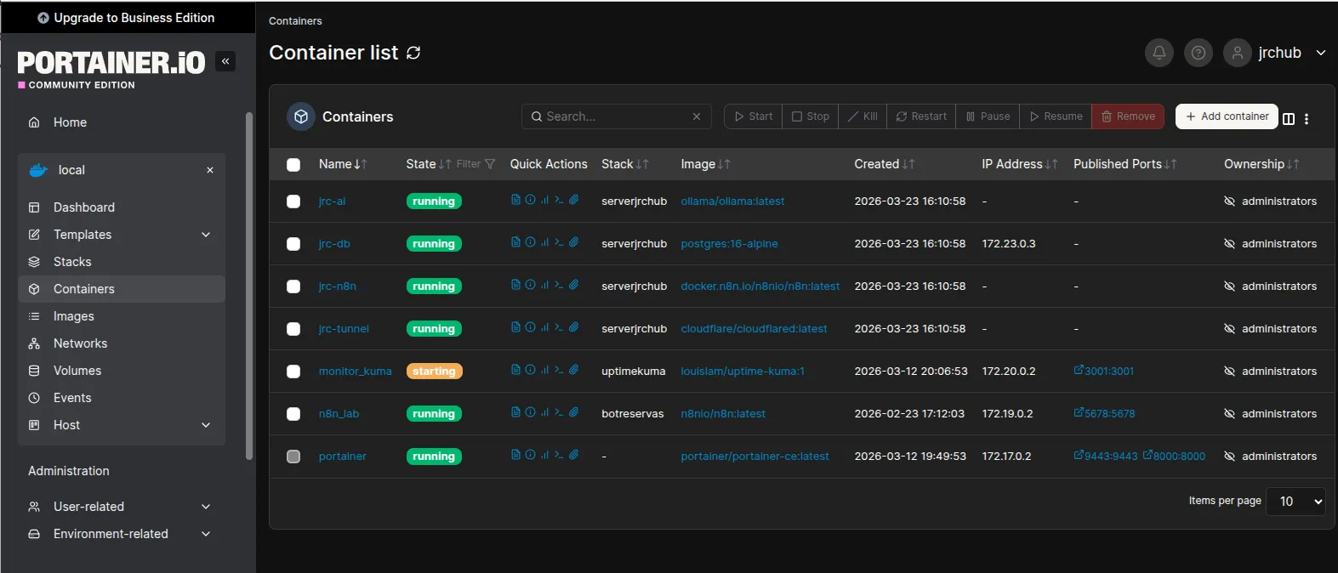This screenshot has height=573, width=1338.
Task: Open inspect icon for jrc-db container
Action: pyautogui.click(x=530, y=242)
